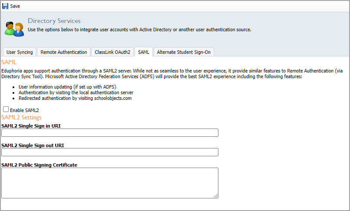Click the SAML tab
The height and width of the screenshot is (211, 350).
click(x=144, y=52)
